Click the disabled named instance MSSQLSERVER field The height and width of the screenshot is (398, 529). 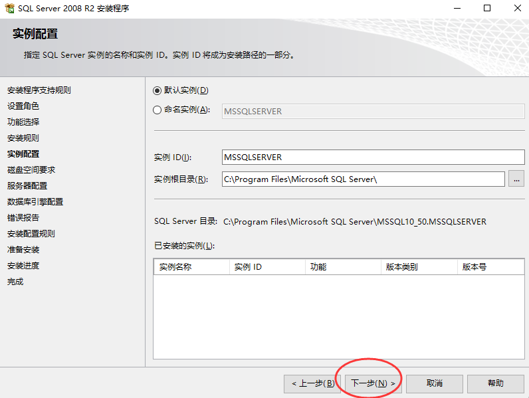pos(373,112)
